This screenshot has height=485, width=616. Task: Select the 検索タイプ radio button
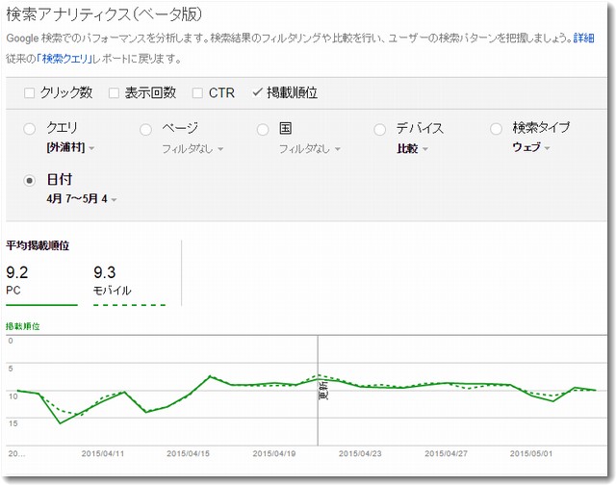(497, 129)
